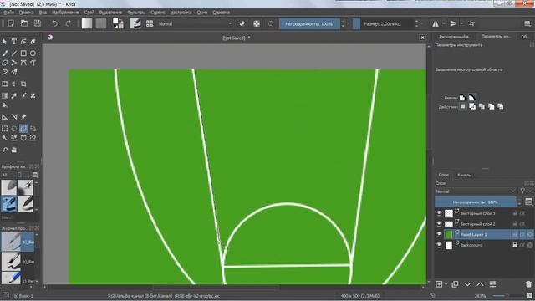Select the Rectangle tool
The height and width of the screenshot is (301, 535).
[x=23, y=54]
